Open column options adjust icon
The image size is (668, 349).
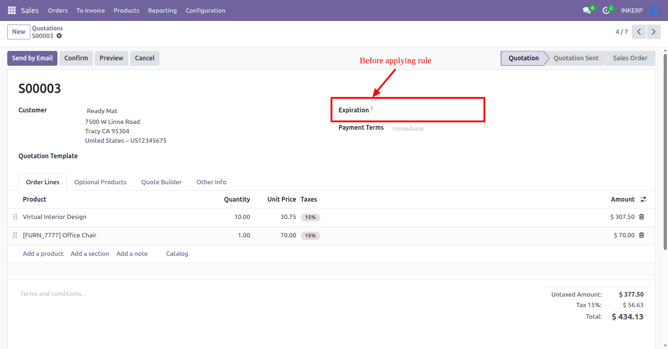(643, 199)
